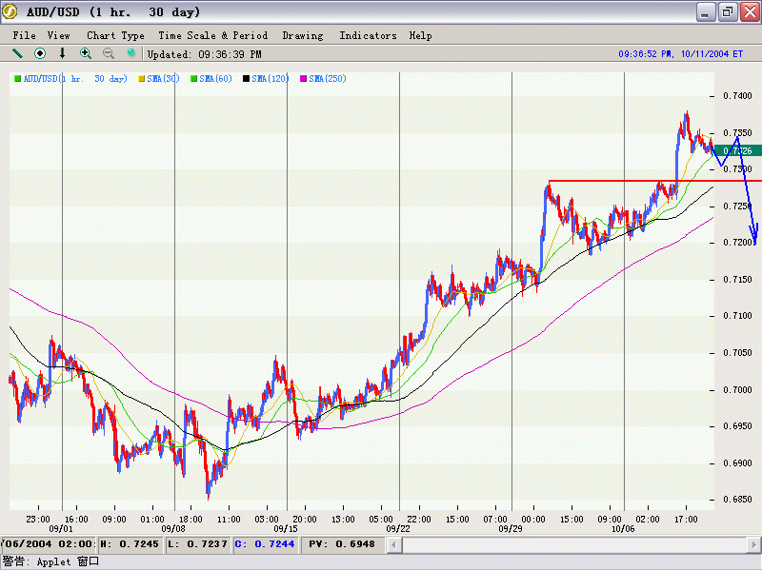Viewport: 762px width, 571px height.
Task: Zoom in with the magnifier plus icon
Action: [x=86, y=54]
